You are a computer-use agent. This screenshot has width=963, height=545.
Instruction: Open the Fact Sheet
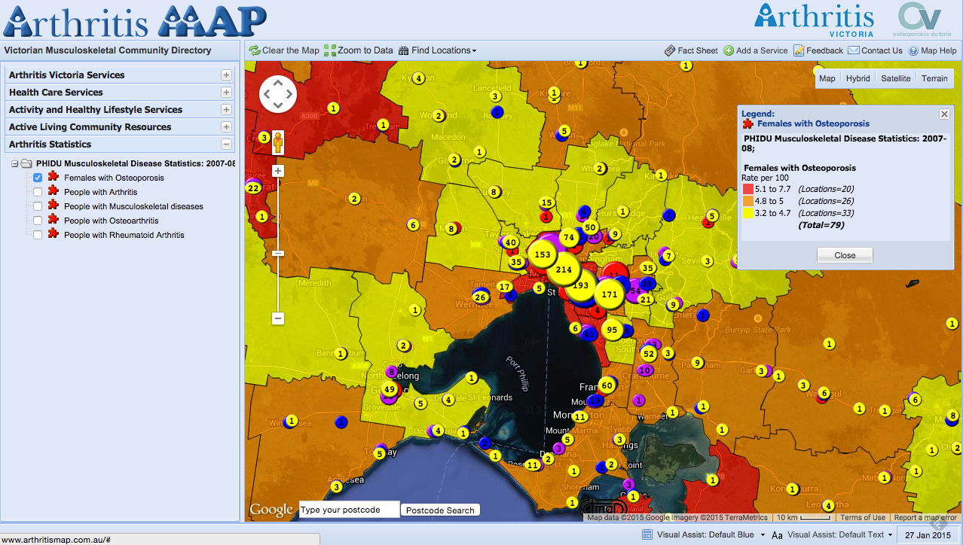point(691,50)
